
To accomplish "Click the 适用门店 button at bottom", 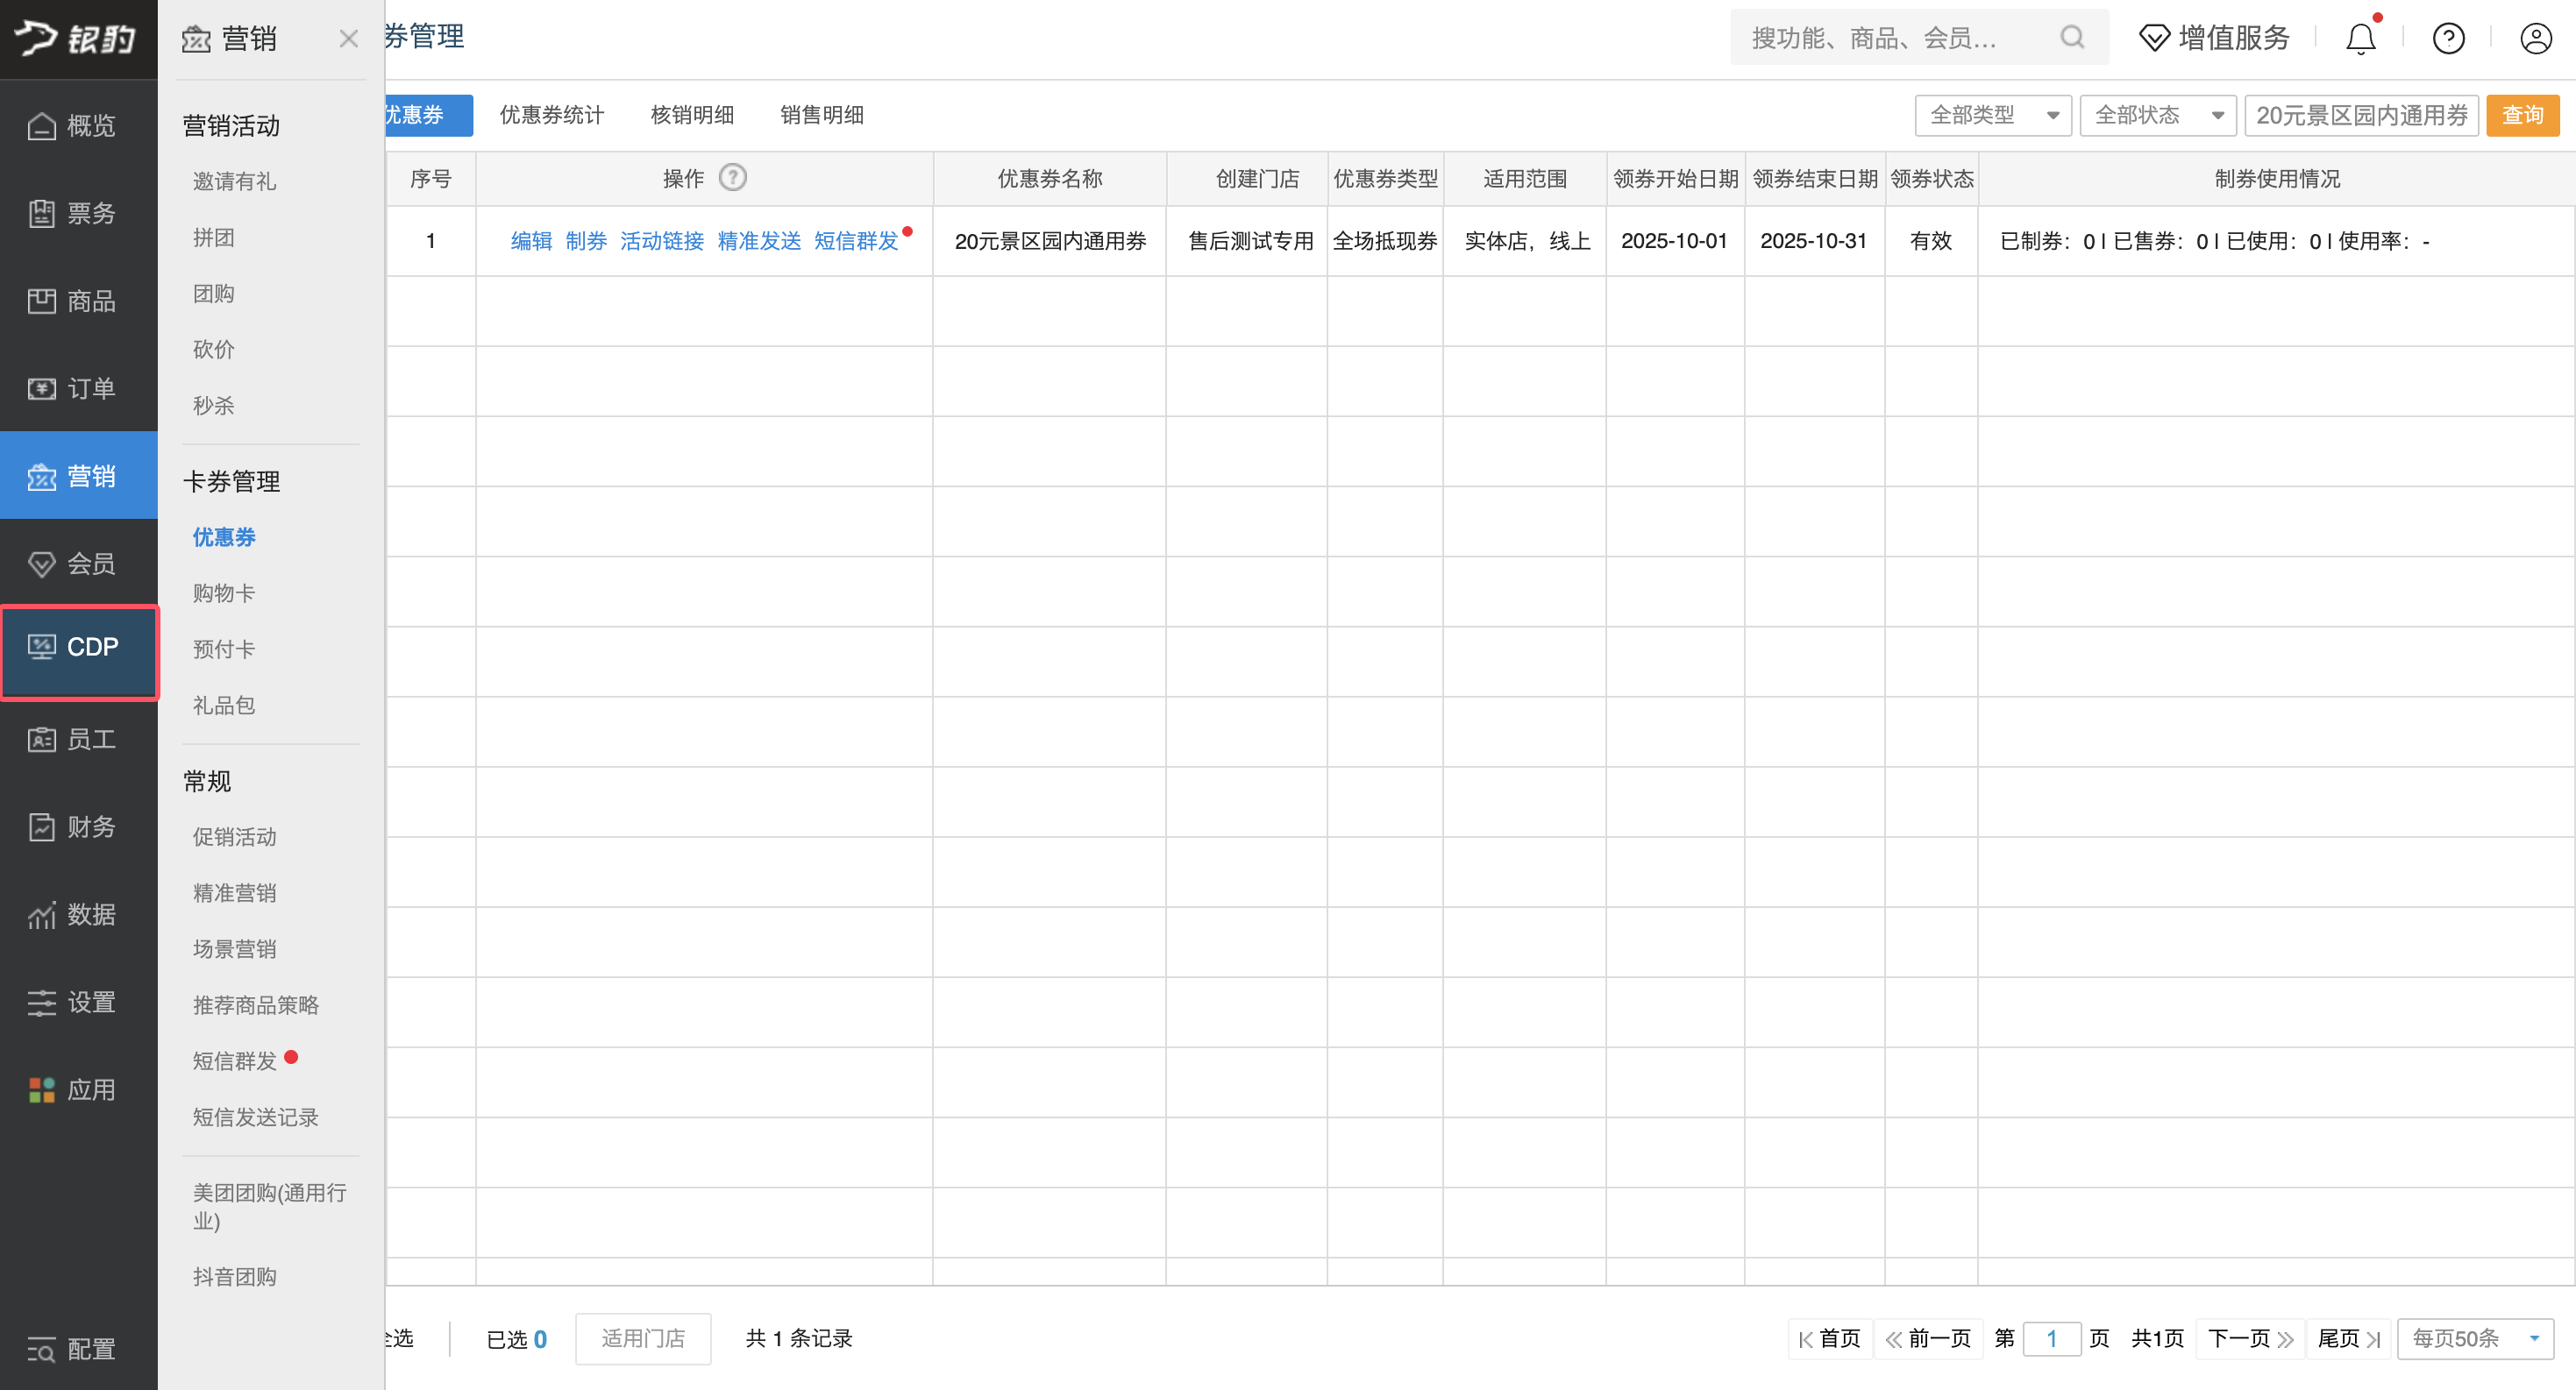I will click(643, 1338).
